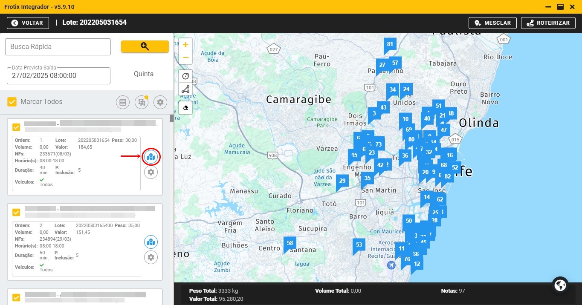
Task: Open gear settings for order 2 card
Action: tap(151, 257)
